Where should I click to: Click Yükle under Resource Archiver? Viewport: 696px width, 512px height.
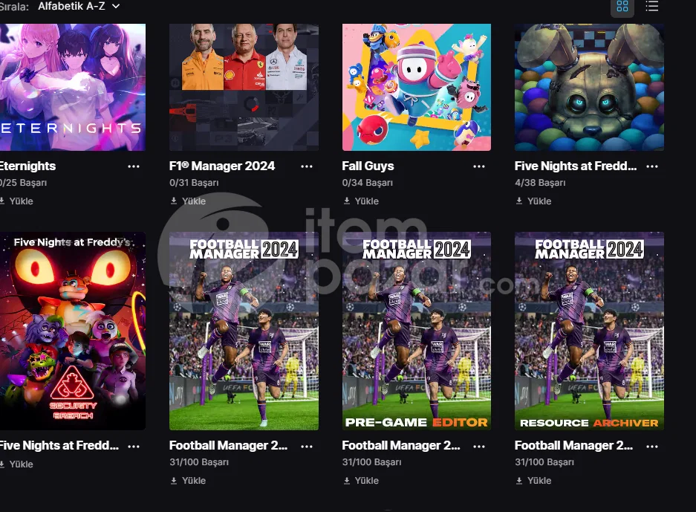(533, 481)
